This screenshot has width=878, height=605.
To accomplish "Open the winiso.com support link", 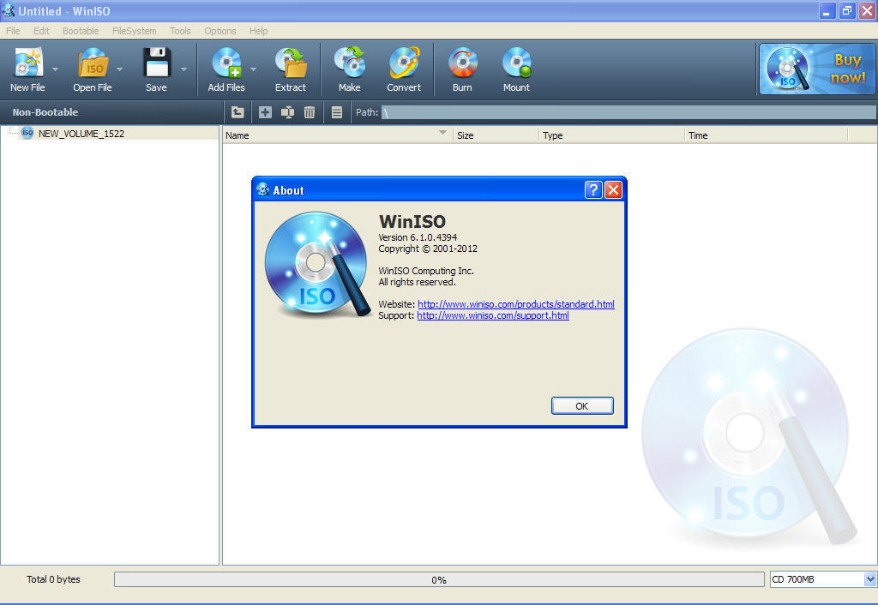I will coord(492,315).
